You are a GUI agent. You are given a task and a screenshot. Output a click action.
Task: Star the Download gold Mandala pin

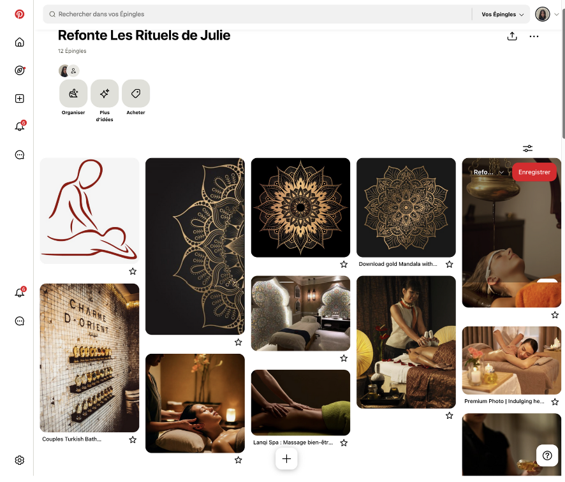pyautogui.click(x=449, y=265)
